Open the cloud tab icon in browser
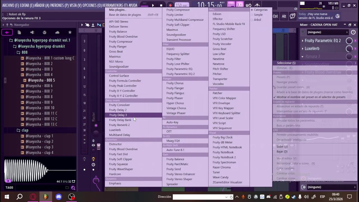Viewport: 359px width, 202px height. click(57, 32)
